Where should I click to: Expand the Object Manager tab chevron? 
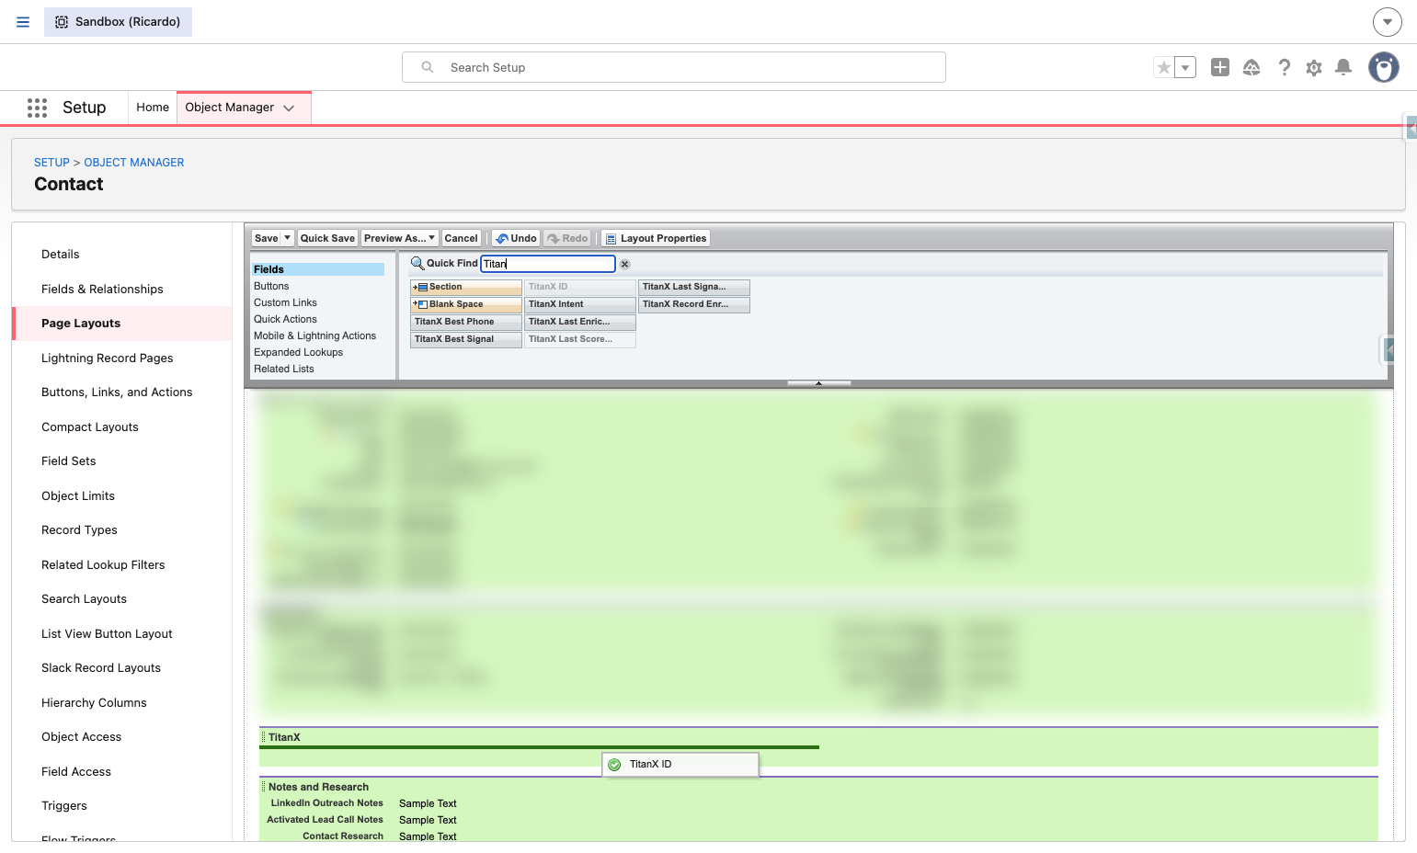[x=289, y=108]
